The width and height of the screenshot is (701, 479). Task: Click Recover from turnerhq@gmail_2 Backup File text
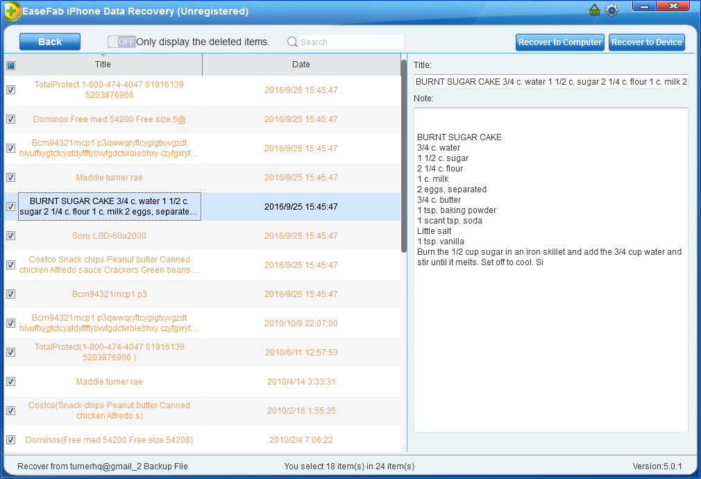pyautogui.click(x=103, y=466)
